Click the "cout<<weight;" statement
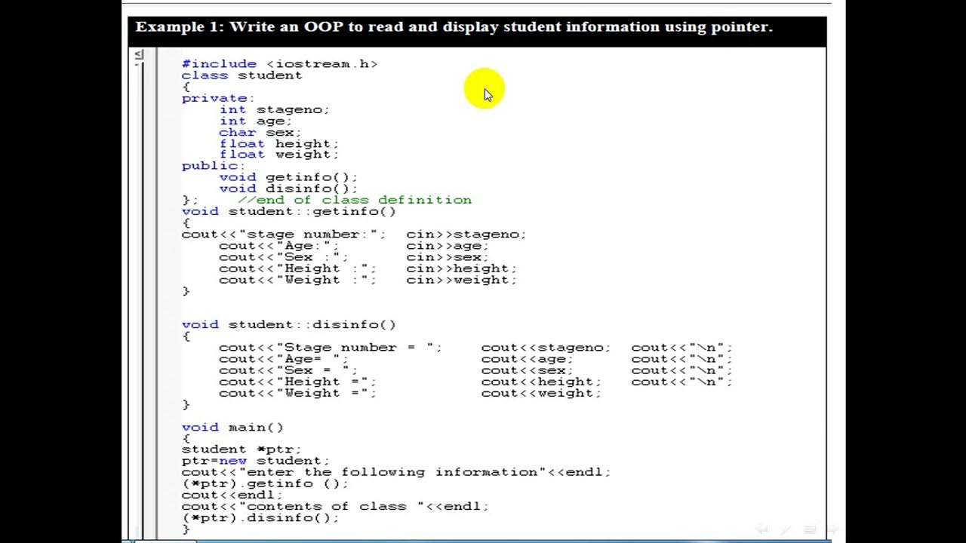Image resolution: width=966 pixels, height=543 pixels. point(542,393)
